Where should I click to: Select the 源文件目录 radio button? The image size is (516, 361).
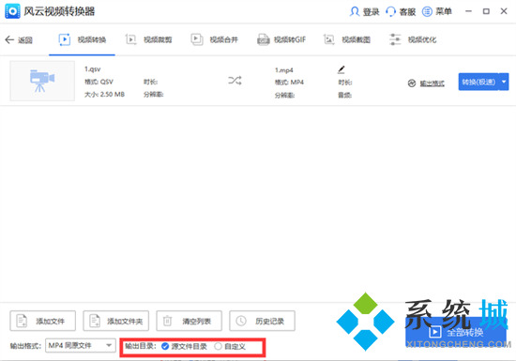(165, 346)
